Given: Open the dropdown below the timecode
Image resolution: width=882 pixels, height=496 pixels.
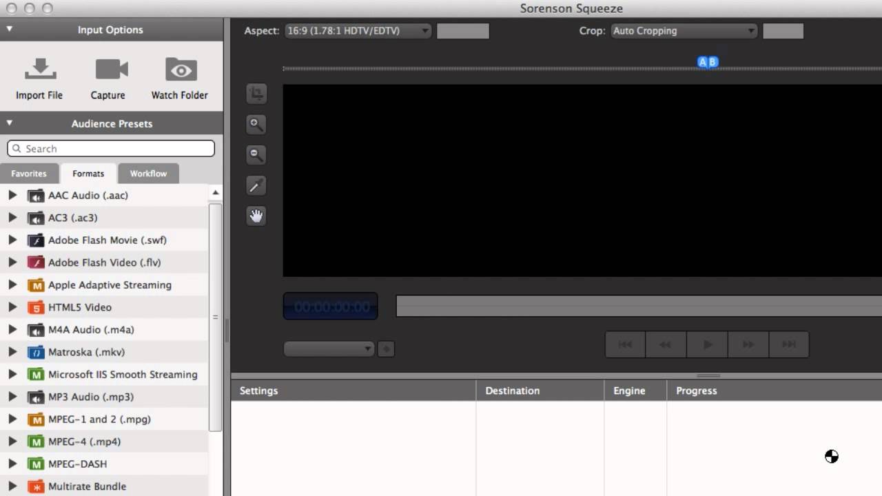Looking at the screenshot, I should point(329,349).
